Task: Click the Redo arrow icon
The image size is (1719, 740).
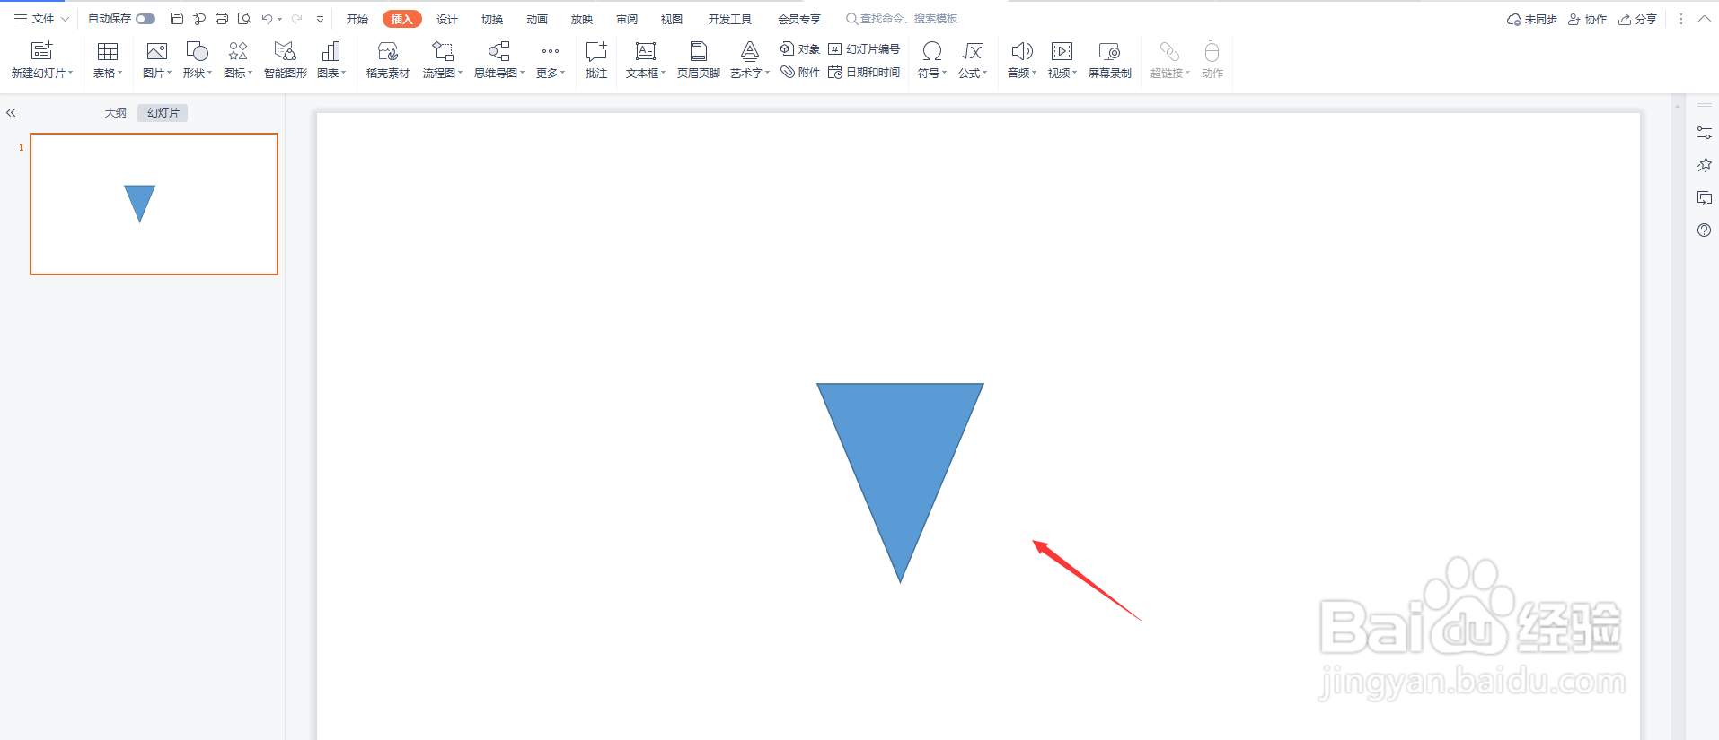Action: [x=296, y=19]
